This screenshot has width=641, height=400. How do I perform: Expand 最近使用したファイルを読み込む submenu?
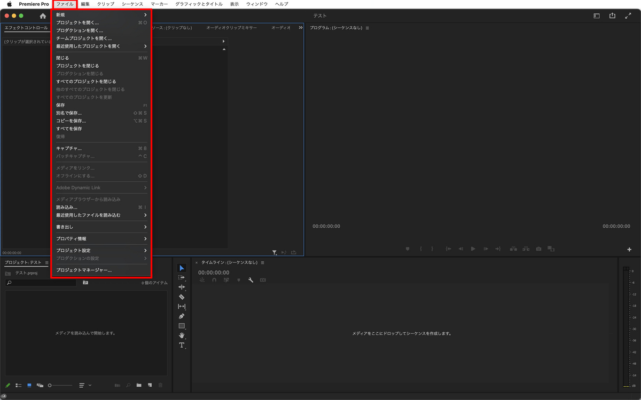pyautogui.click(x=101, y=215)
